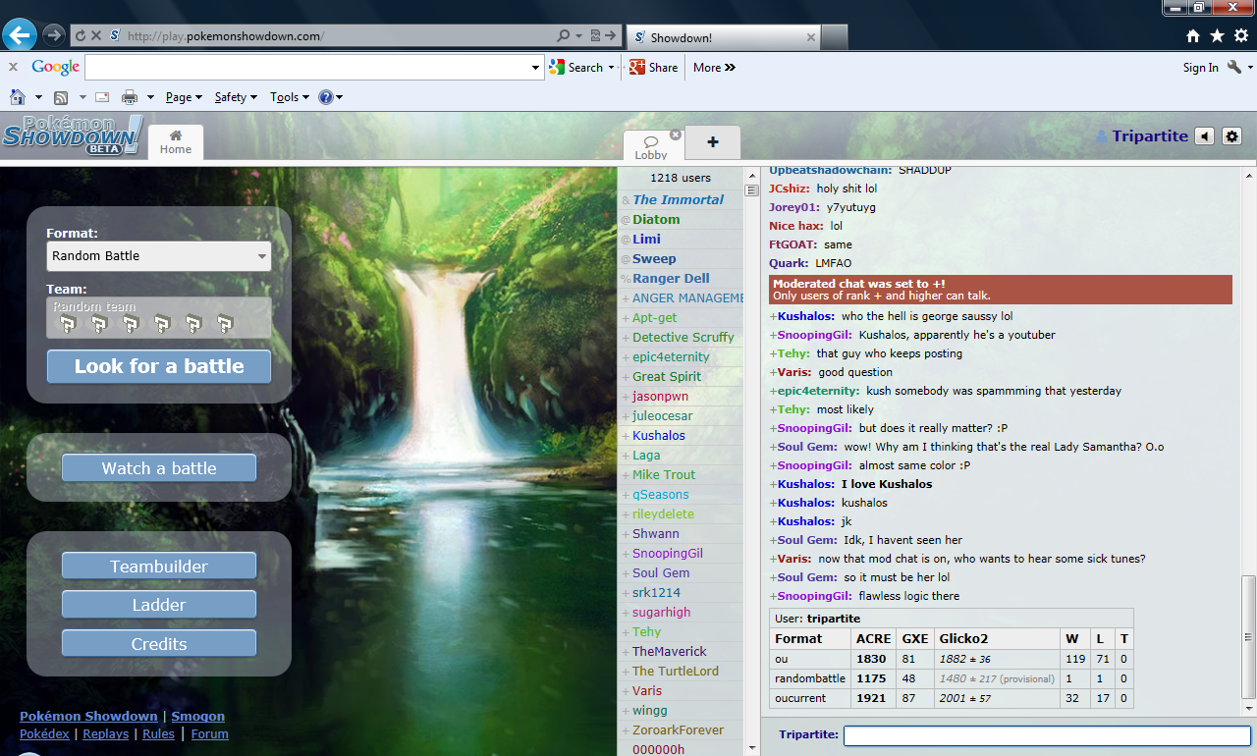Open the Internet Explorer favorites star

(1217, 36)
